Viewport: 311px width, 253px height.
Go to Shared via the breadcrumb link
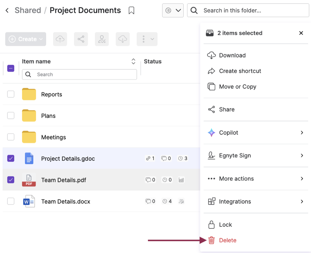click(x=28, y=10)
